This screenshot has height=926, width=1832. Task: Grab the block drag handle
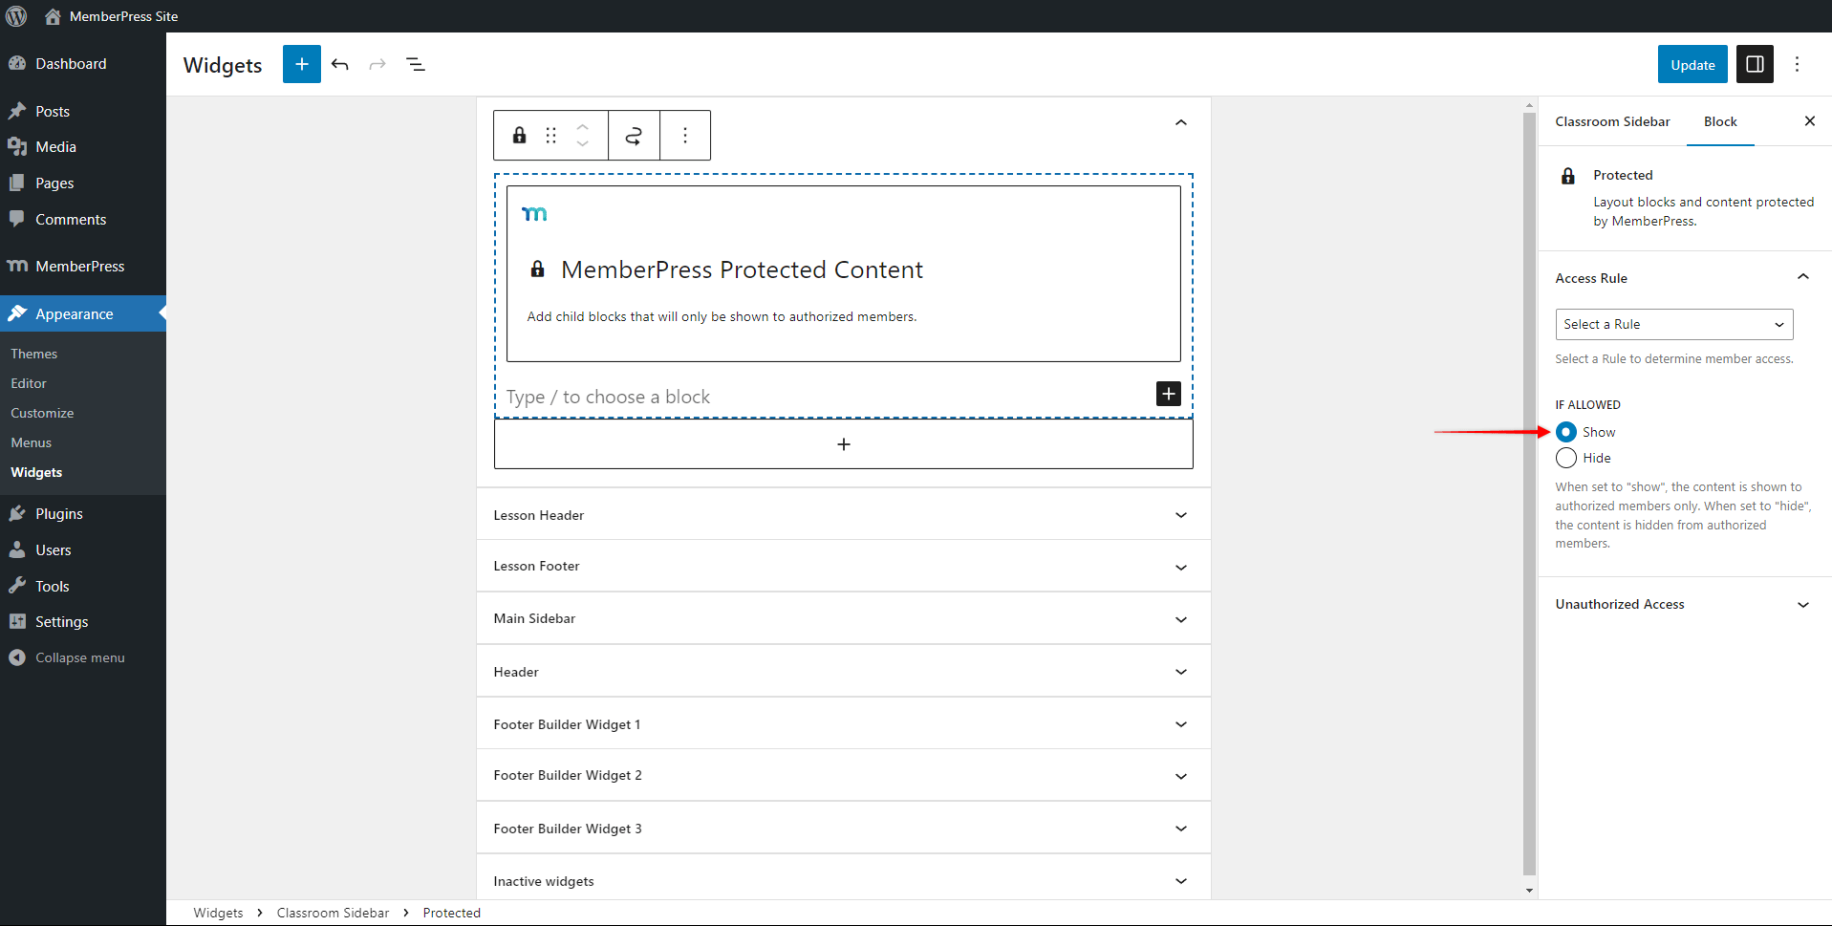[x=550, y=135]
